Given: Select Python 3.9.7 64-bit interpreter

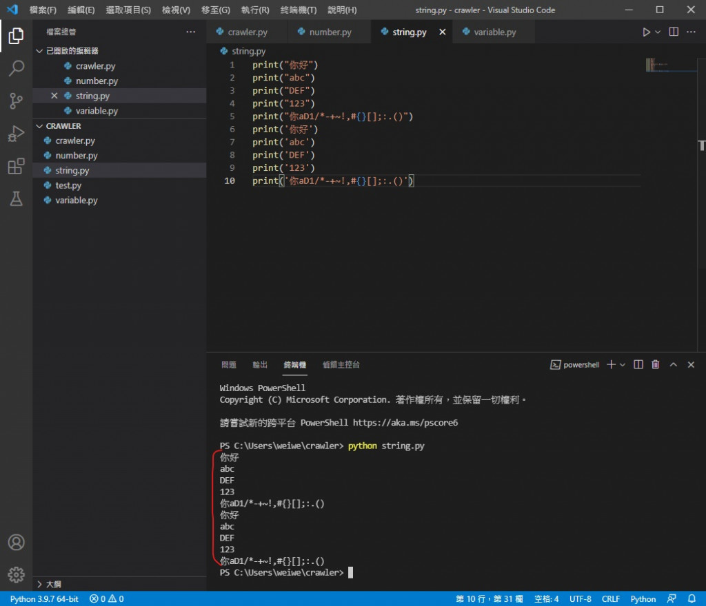Looking at the screenshot, I should [x=44, y=599].
